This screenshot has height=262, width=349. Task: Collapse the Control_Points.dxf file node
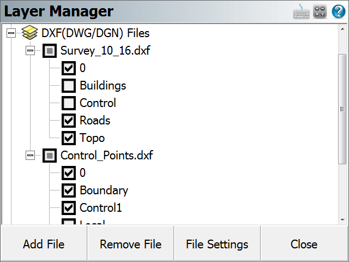click(x=31, y=155)
